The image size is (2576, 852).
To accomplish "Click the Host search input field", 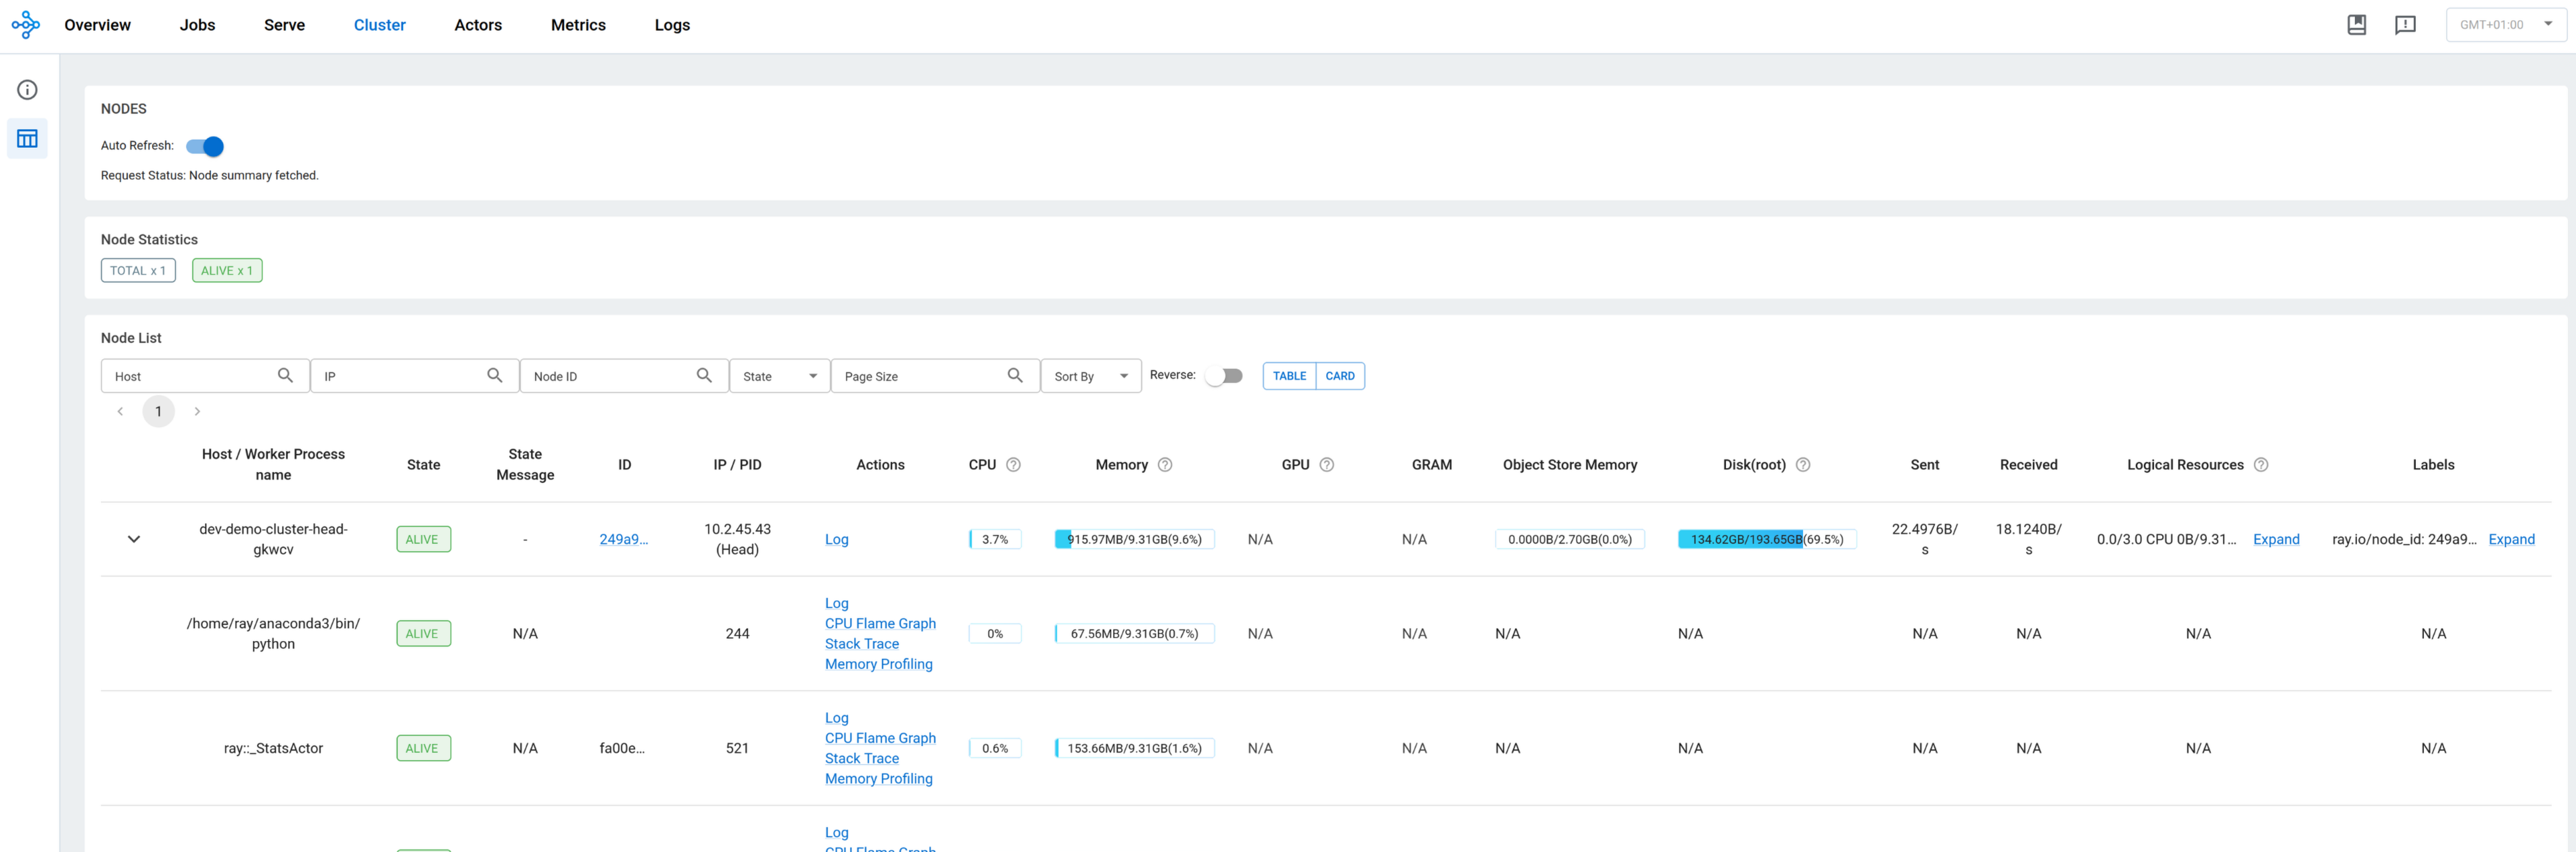I will [190, 376].
